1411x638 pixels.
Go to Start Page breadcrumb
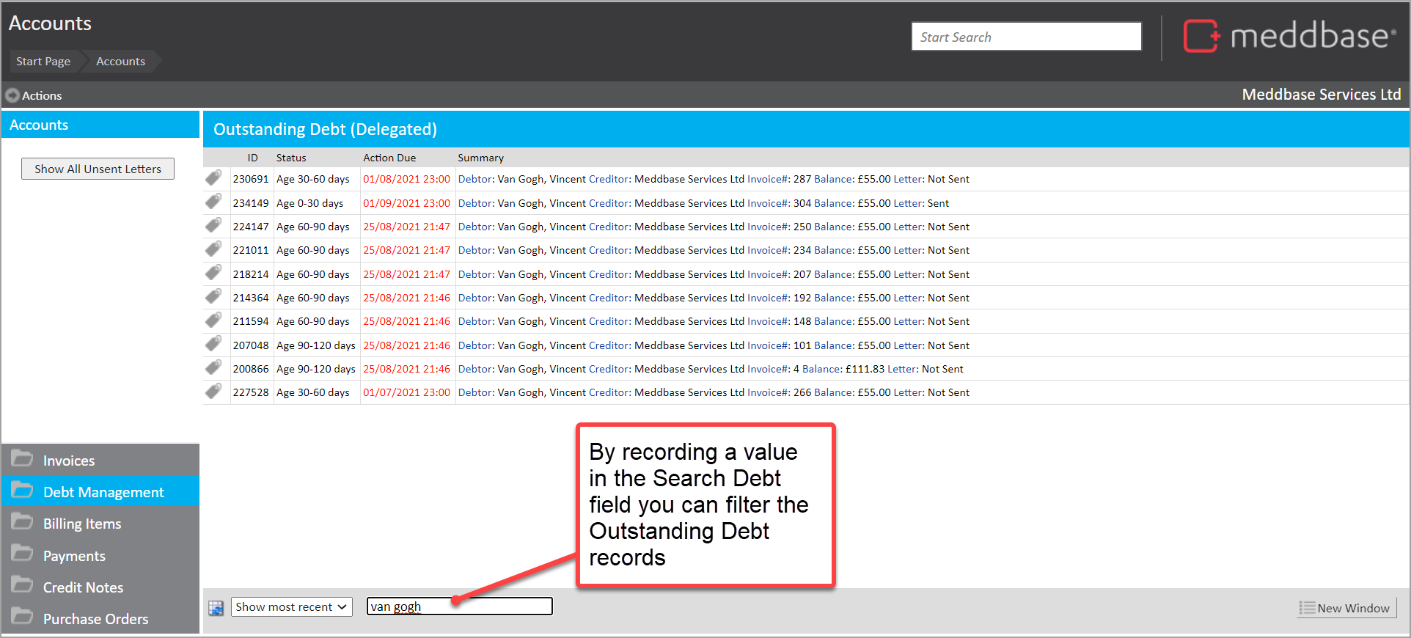[43, 62]
